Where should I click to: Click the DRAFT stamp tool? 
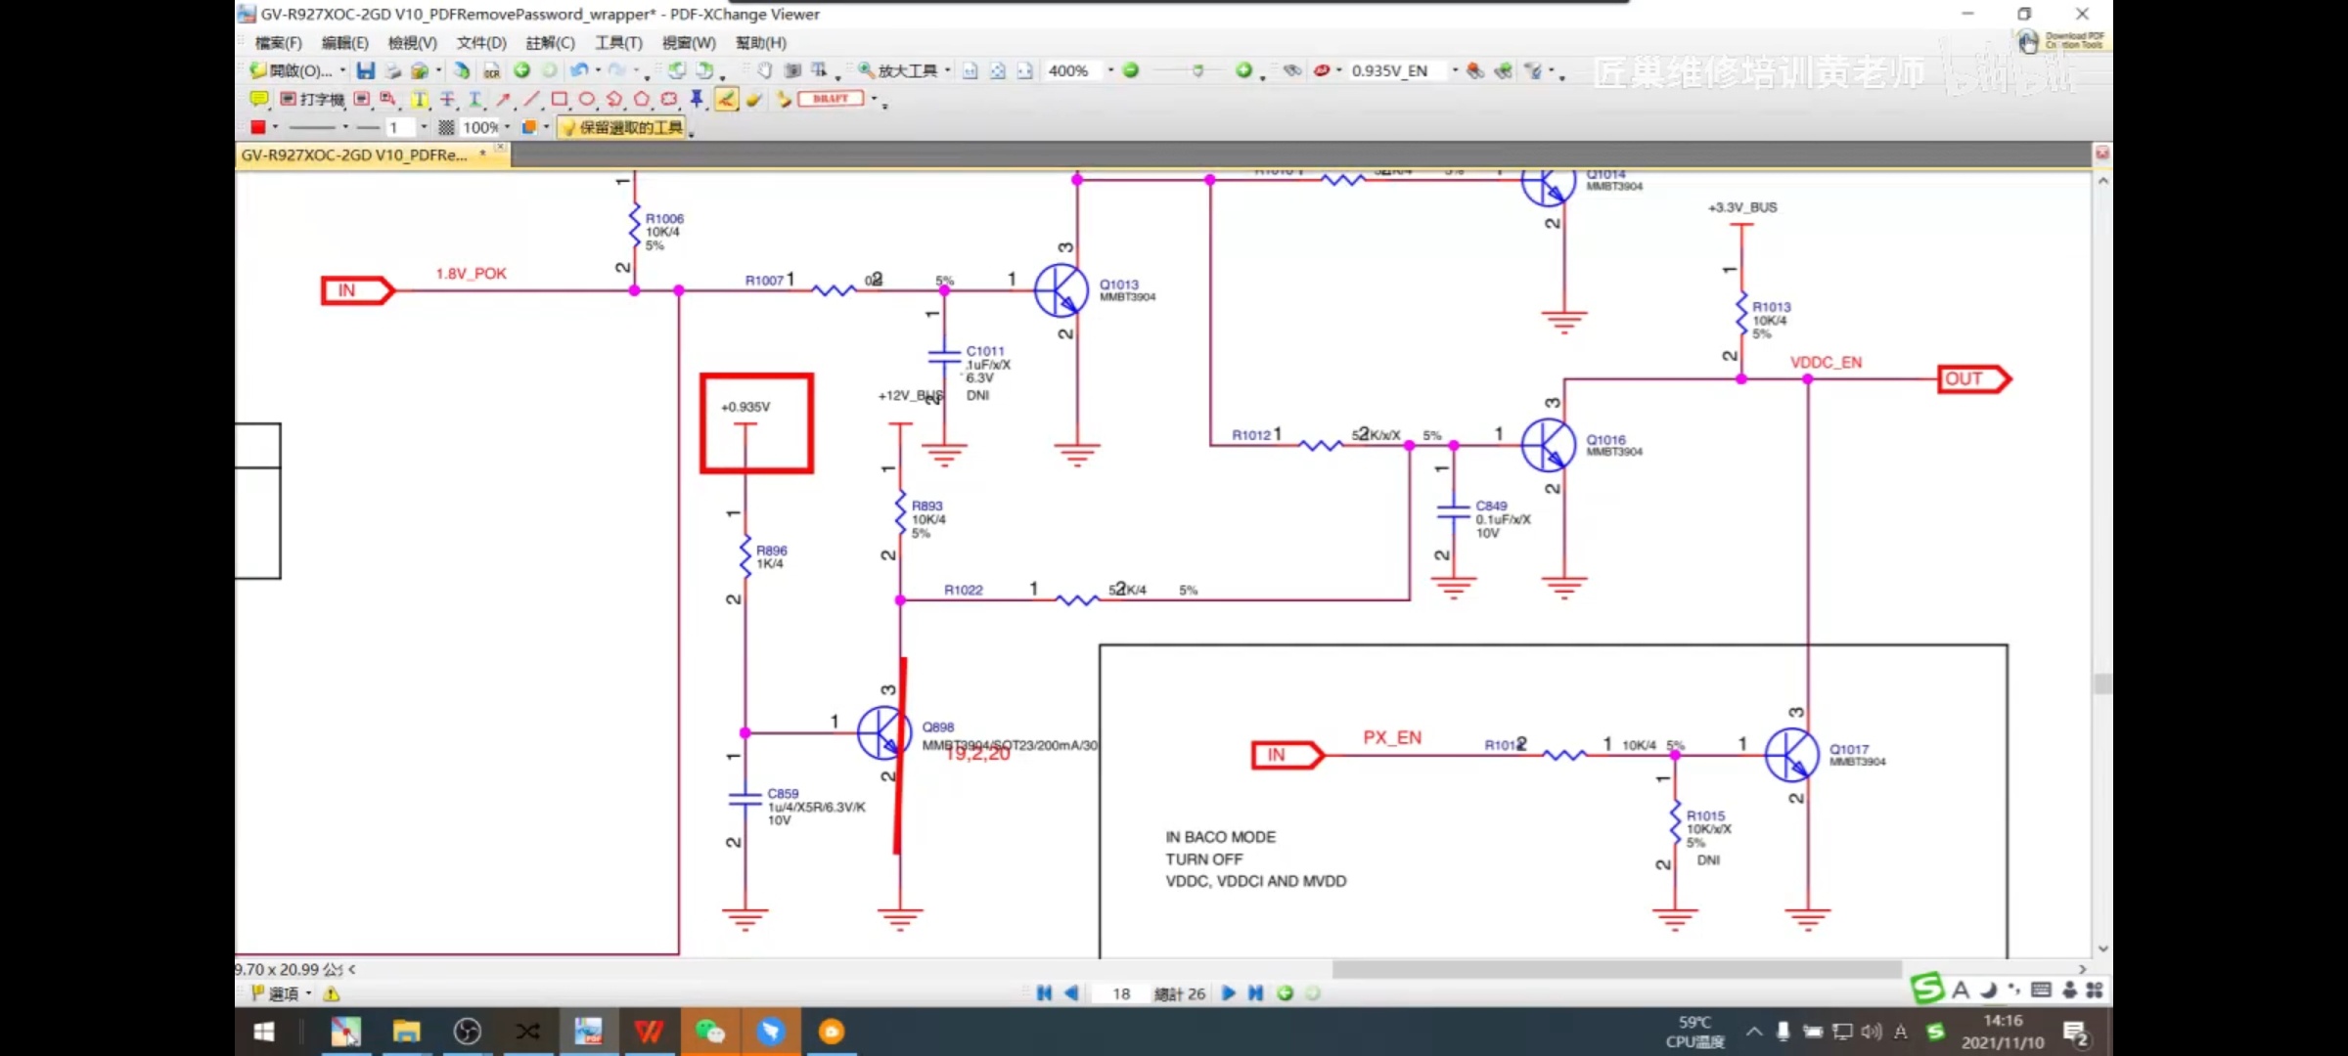tap(831, 99)
